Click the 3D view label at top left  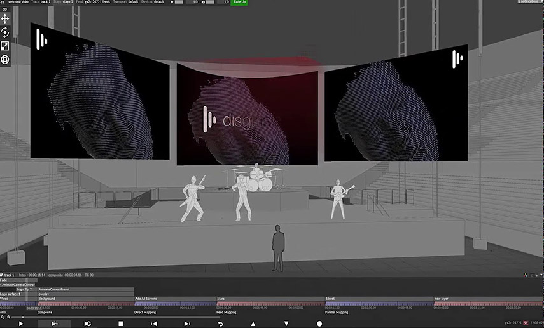(x=4, y=10)
